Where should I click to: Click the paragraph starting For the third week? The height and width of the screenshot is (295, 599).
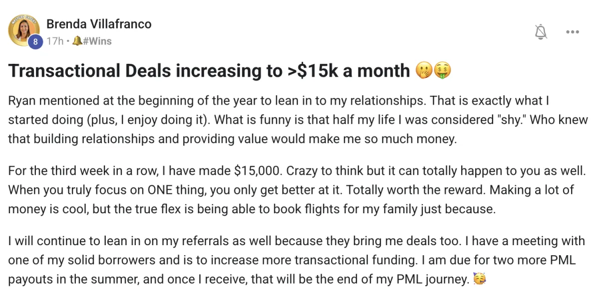(297, 190)
